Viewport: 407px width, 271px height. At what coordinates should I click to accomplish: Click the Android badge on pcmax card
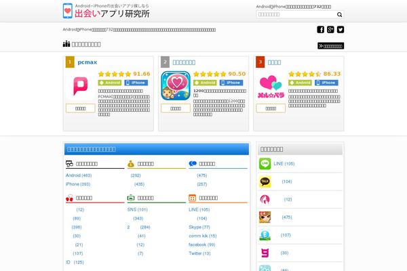coord(110,83)
